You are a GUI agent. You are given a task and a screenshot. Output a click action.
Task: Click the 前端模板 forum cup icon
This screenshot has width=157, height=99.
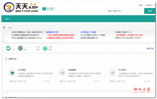tap(62, 73)
